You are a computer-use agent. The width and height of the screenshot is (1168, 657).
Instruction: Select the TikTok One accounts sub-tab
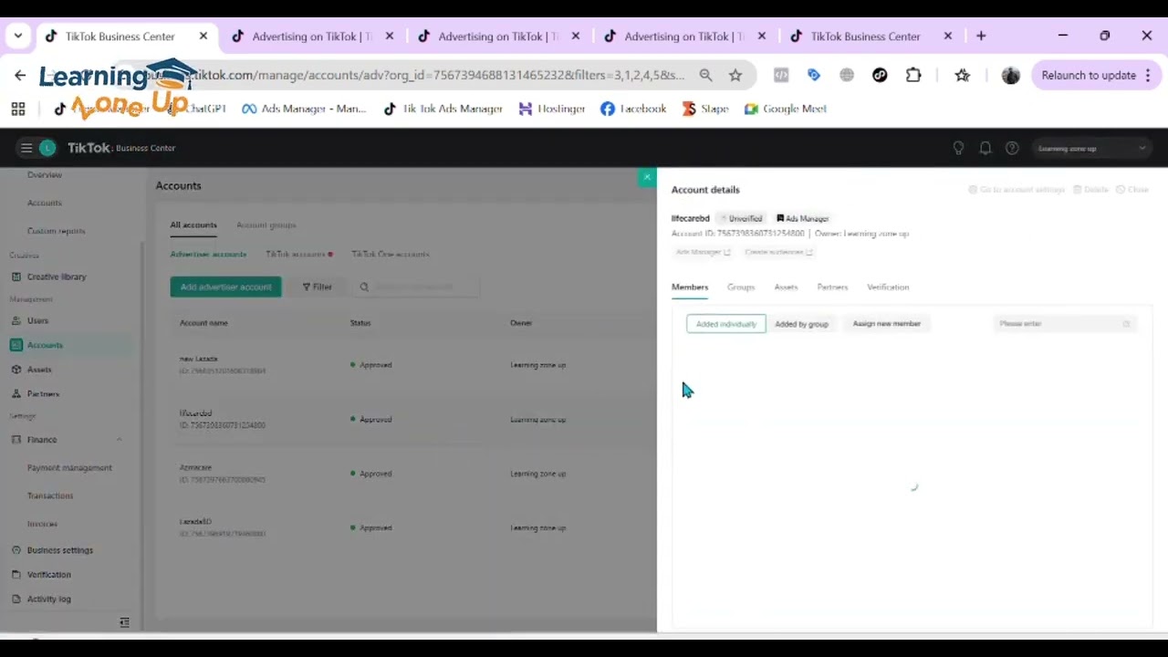391,255
